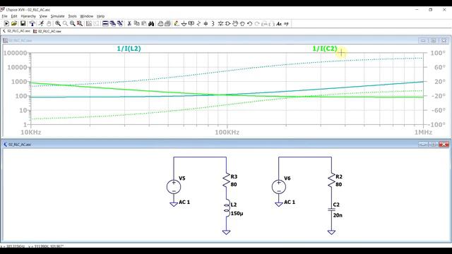This screenshot has width=452, height=254.
Task: Open the Hierarchy menu
Action: pos(28,16)
